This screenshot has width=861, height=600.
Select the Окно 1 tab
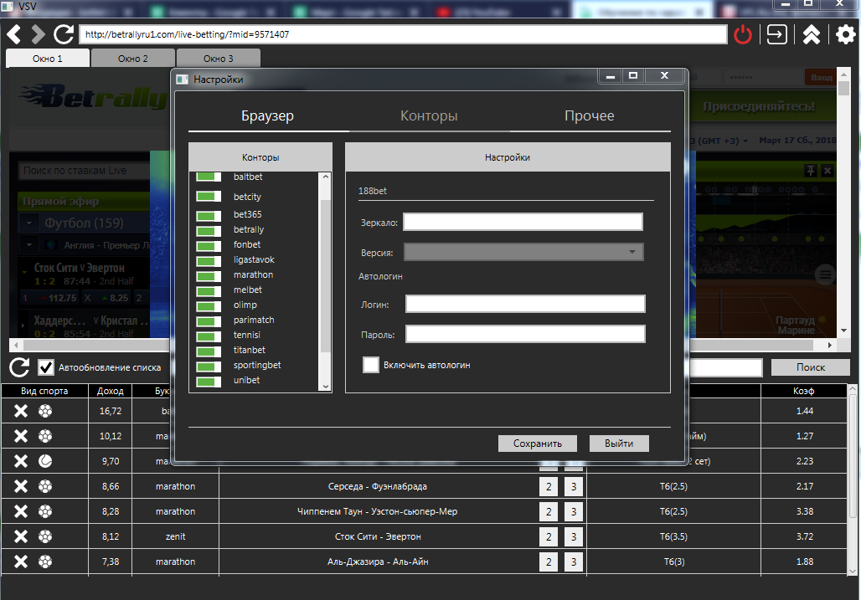click(x=47, y=58)
